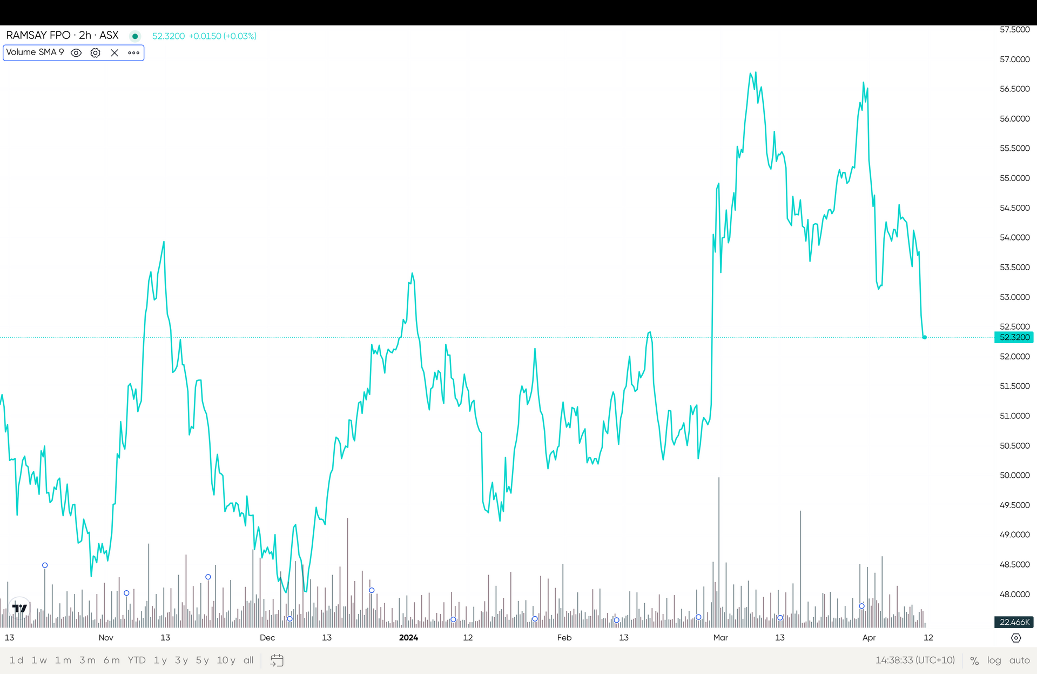Select the 1d time range
1037x674 pixels.
16,660
